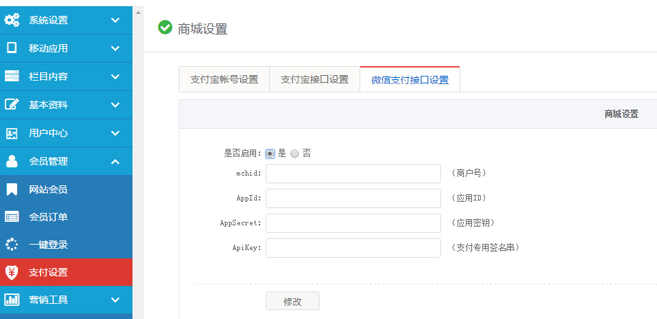Expand the 系统设置 menu chevron
657x319 pixels.
click(x=115, y=20)
